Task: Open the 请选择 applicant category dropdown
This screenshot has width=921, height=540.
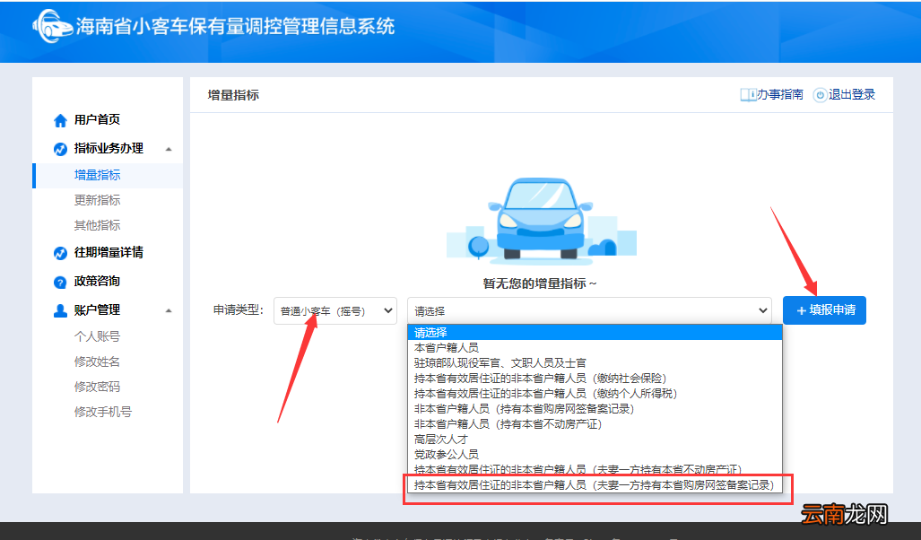Action: (589, 311)
